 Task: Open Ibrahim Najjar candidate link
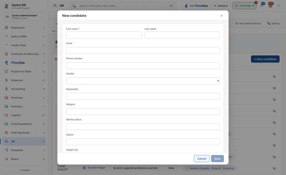coord(97,168)
